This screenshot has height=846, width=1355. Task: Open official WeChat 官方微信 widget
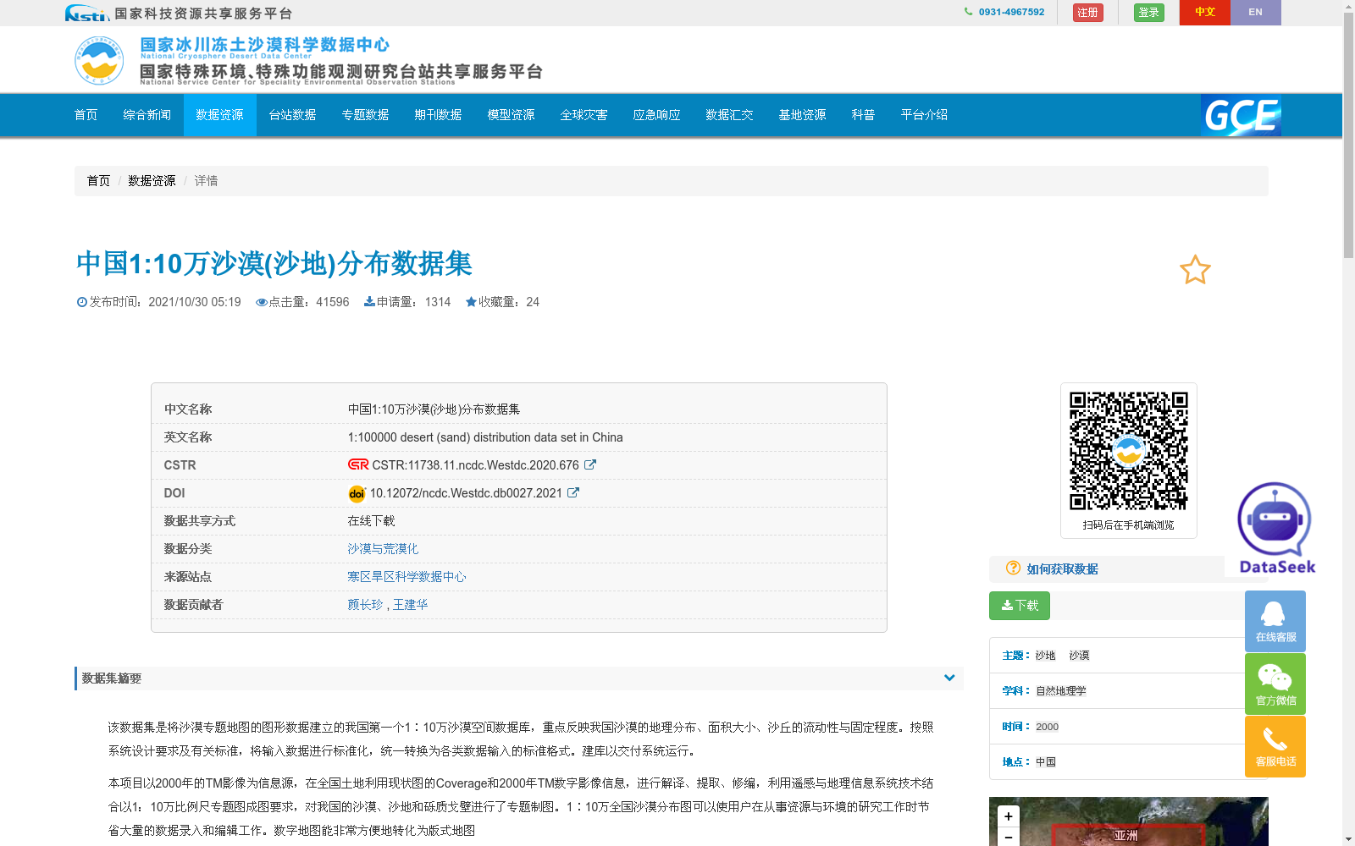pos(1275,684)
